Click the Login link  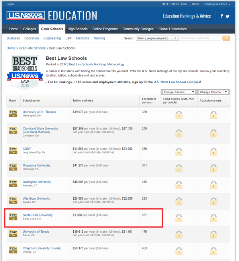tap(10, 4)
